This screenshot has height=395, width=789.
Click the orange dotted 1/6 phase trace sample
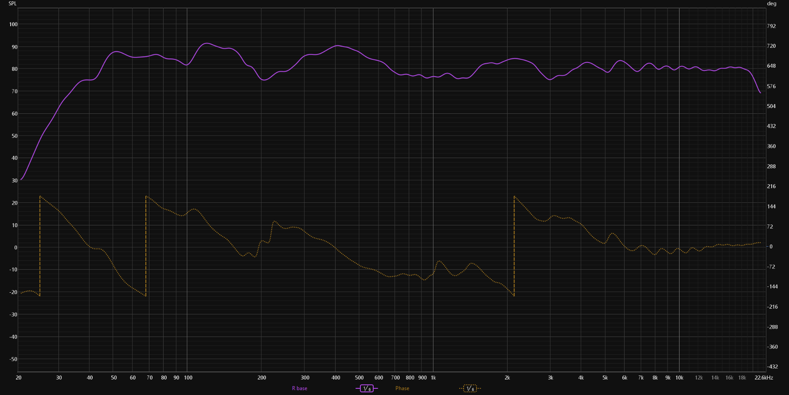coord(470,388)
